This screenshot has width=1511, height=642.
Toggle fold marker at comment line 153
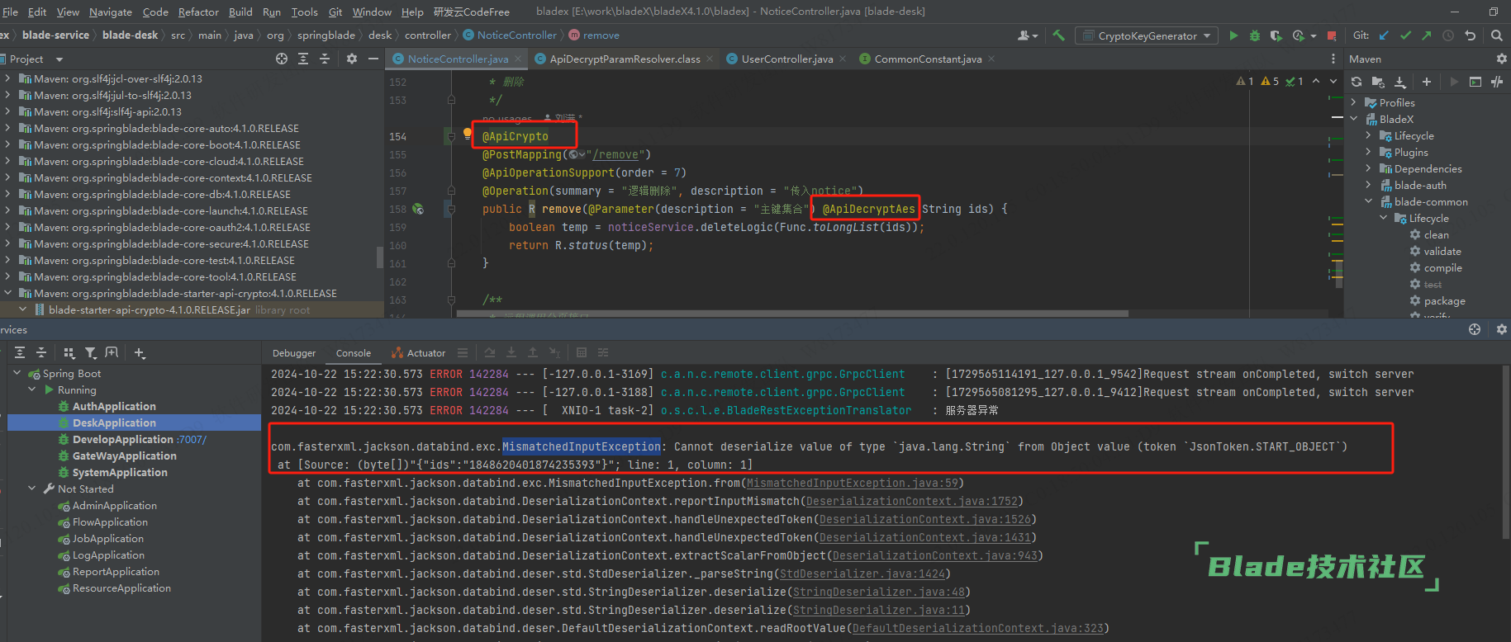click(451, 101)
